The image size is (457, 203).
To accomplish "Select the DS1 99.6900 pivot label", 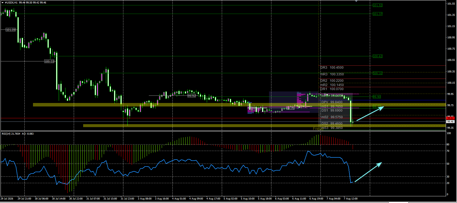I will [332, 110].
